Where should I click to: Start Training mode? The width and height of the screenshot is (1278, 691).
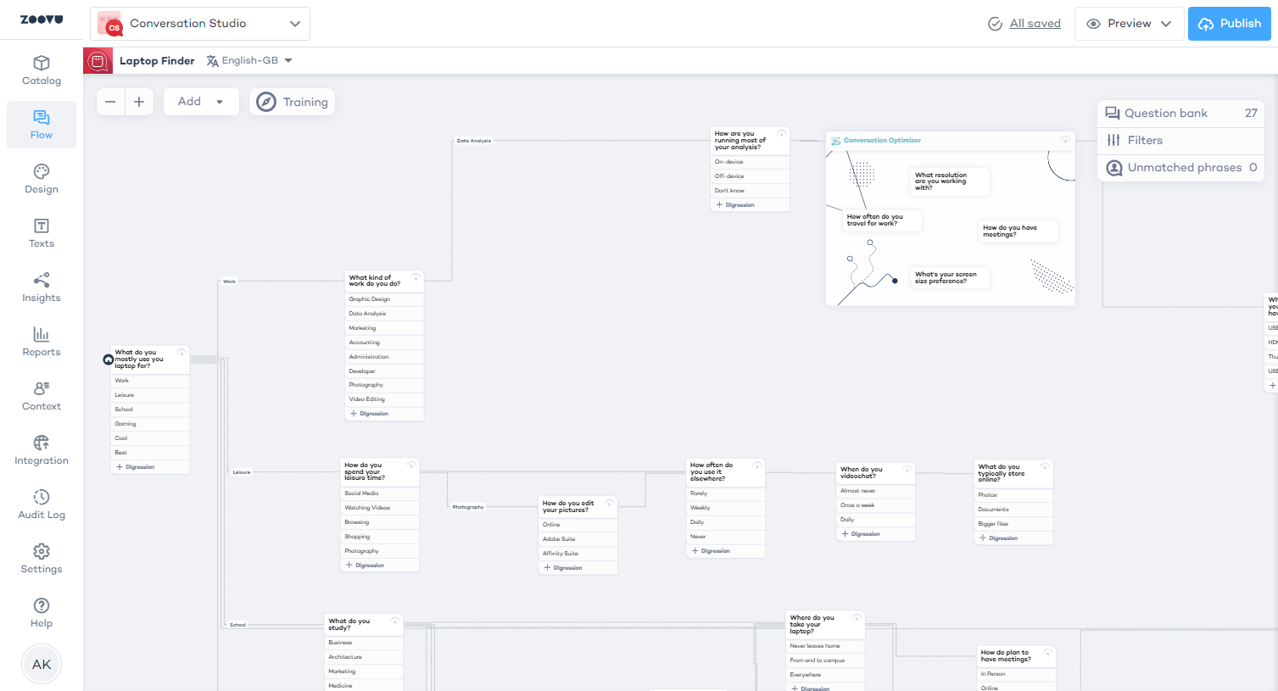click(x=293, y=102)
